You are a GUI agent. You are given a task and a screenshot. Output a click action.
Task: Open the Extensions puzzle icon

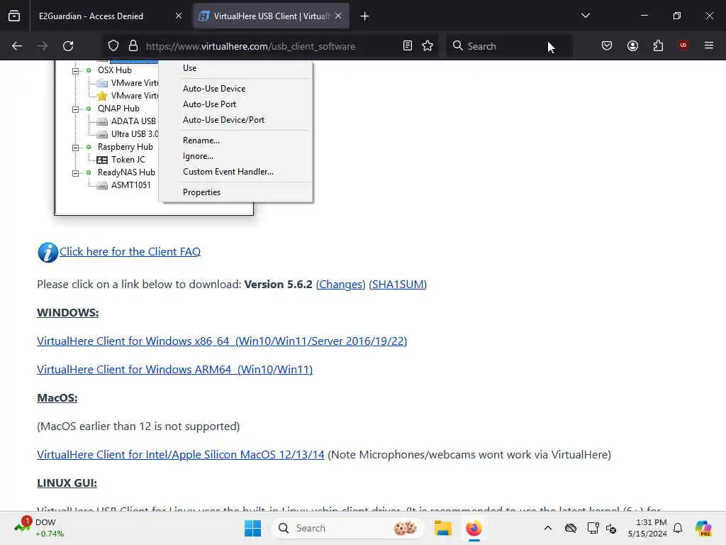tap(658, 46)
